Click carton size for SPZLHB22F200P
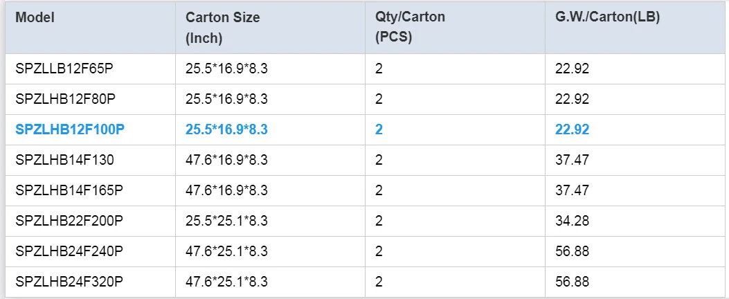The height and width of the screenshot is (299, 729). pos(226,221)
